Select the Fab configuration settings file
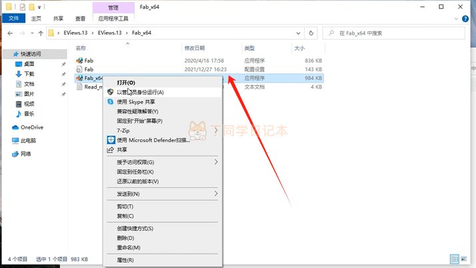This screenshot has height=268, width=476. tap(199, 69)
